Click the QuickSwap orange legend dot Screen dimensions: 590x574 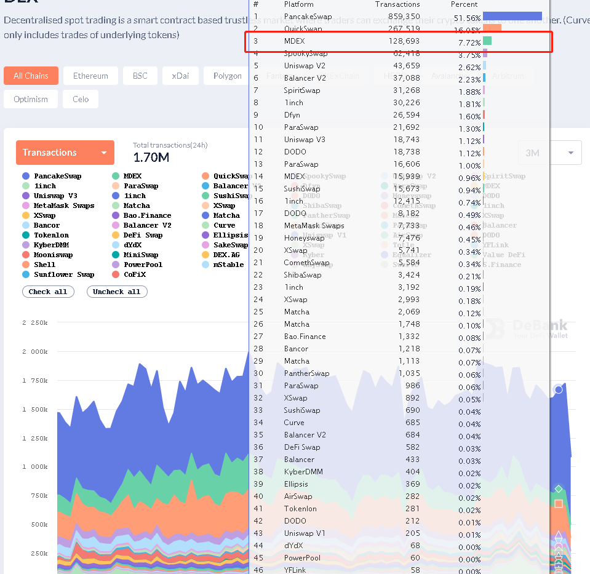205,176
